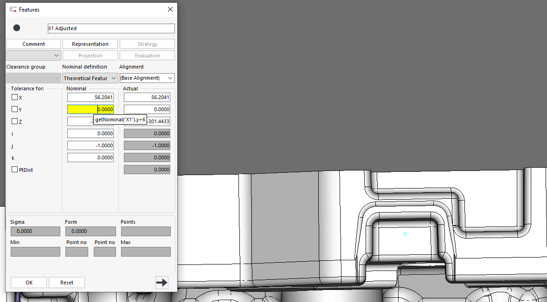Click the right arrow button in the Features dialog

point(162,283)
